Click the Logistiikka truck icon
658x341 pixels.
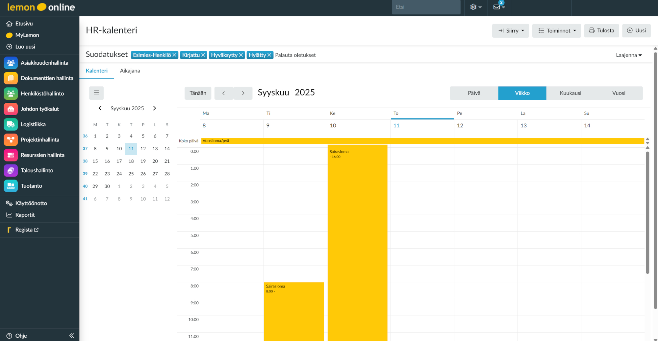pos(11,124)
